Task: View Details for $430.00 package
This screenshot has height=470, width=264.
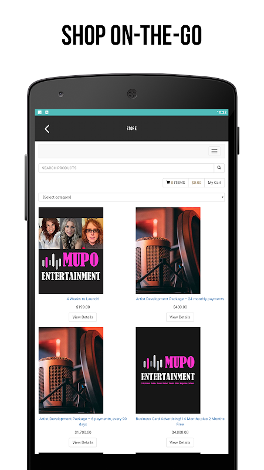Action: pos(180,317)
